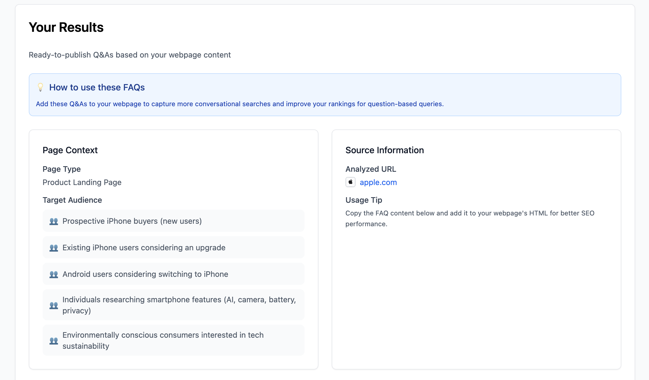Click 'How to use these FAQs' heading
The image size is (649, 380).
coord(97,87)
